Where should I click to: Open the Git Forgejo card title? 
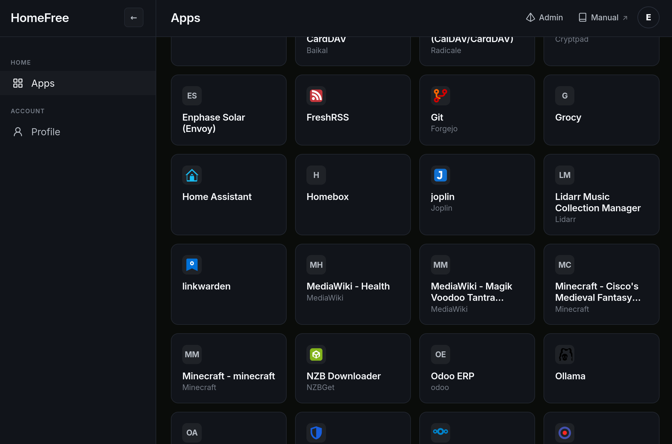pos(437,117)
